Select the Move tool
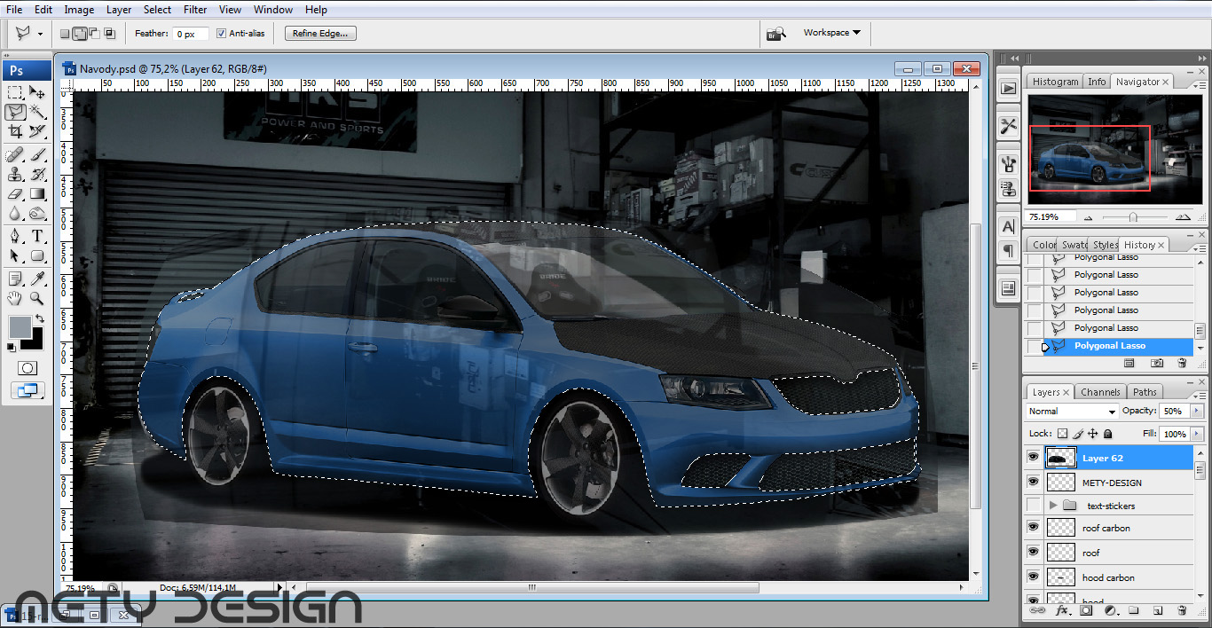 click(x=37, y=92)
